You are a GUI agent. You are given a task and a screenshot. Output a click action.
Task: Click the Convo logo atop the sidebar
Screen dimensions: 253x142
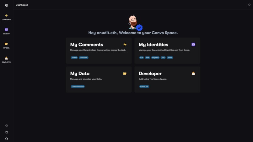[x=7, y=5]
